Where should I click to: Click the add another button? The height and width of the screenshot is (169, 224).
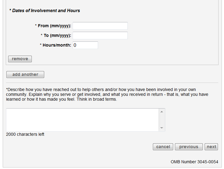click(25, 75)
